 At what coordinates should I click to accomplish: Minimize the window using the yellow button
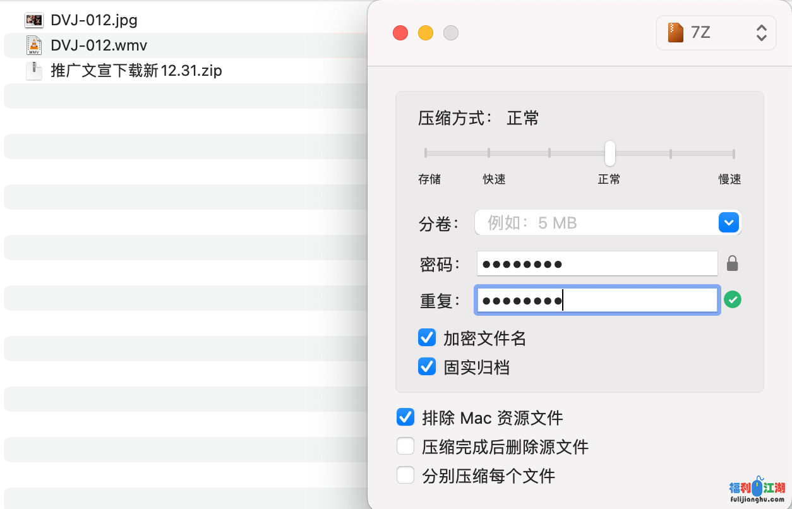pos(426,33)
